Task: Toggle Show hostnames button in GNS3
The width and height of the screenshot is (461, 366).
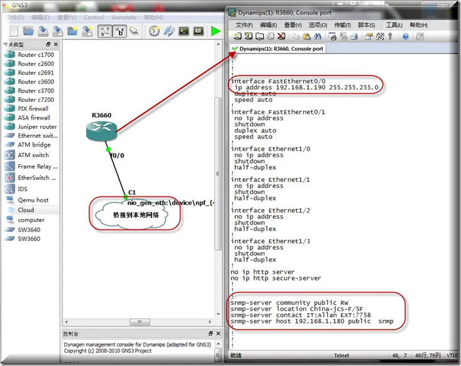Action: pyautogui.click(x=120, y=31)
